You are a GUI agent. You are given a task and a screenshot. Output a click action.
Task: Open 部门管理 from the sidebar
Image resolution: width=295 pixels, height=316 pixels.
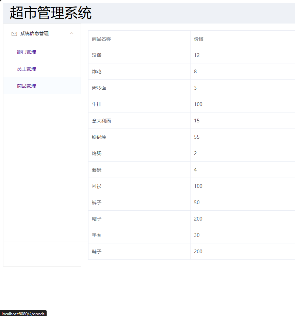point(26,52)
